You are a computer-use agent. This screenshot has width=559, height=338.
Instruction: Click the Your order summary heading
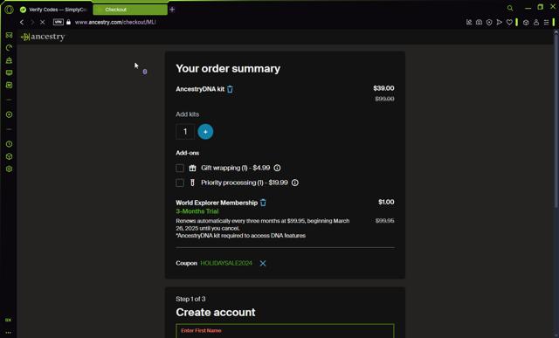click(228, 68)
